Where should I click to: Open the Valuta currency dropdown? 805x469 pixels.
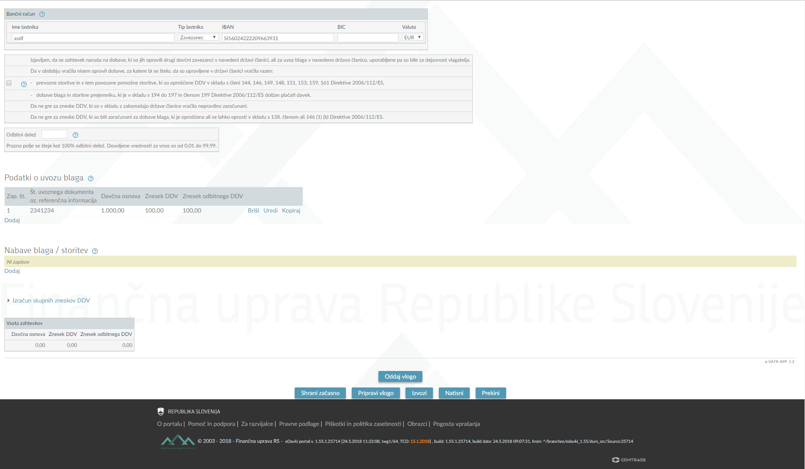point(412,38)
